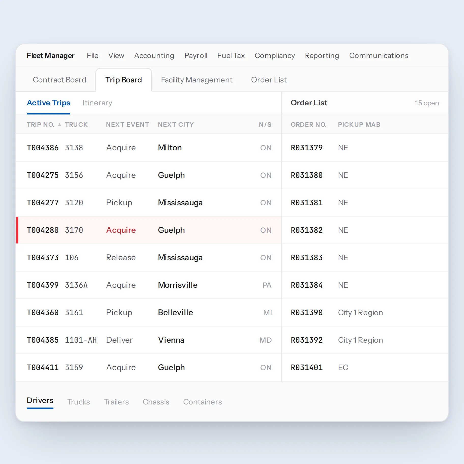464x464 pixels.
Task: Switch to the Trailers bottom tab
Action: pos(116,402)
